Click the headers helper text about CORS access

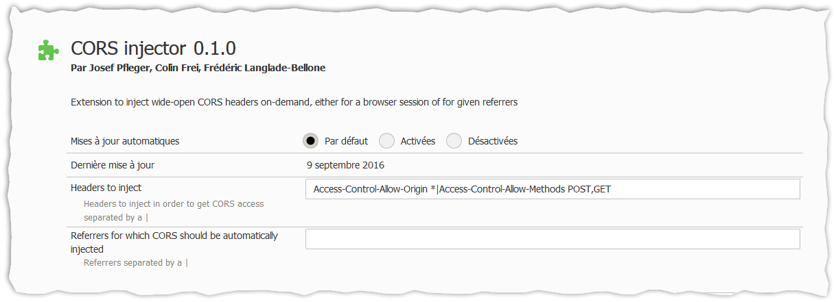[173, 204]
